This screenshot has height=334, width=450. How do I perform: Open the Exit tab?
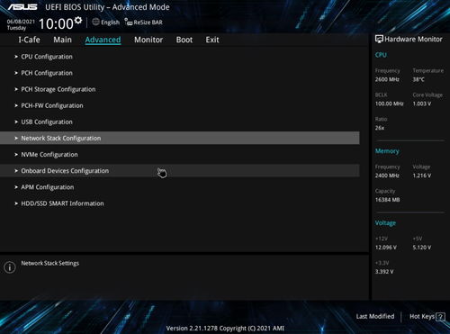pyautogui.click(x=212, y=40)
